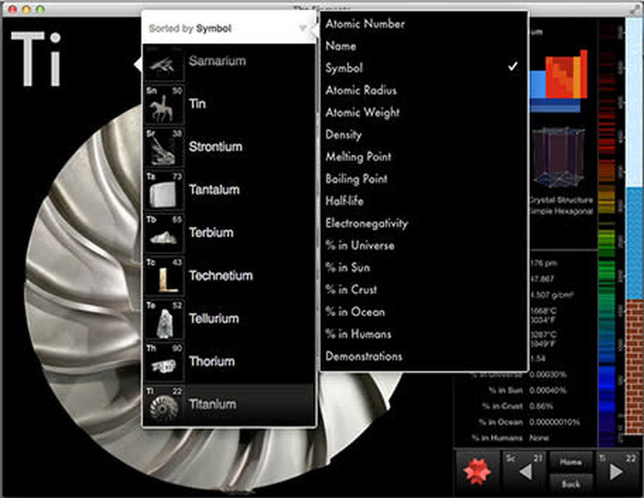Sort elements by Atomic Number
This screenshot has height=498, width=644.
(x=365, y=24)
